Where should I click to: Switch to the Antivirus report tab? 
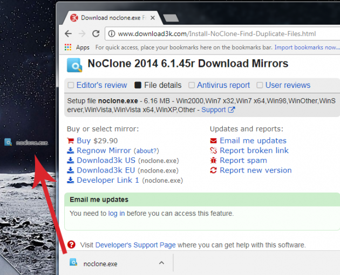[x=223, y=85]
